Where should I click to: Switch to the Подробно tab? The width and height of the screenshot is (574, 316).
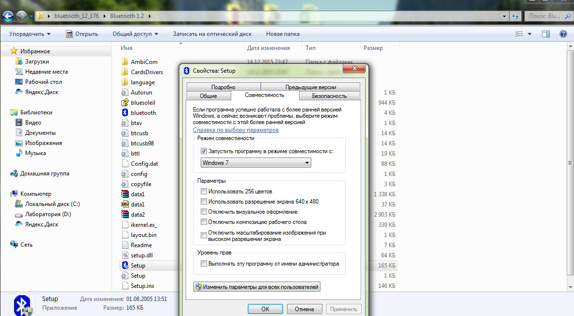click(x=223, y=87)
